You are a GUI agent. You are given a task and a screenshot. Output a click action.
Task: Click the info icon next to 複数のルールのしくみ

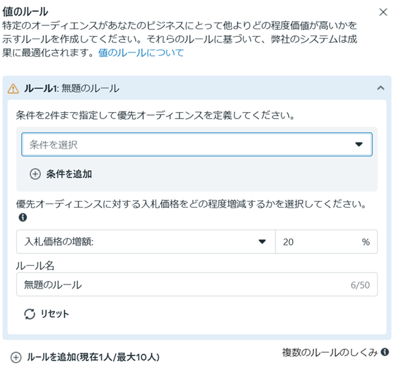click(385, 352)
